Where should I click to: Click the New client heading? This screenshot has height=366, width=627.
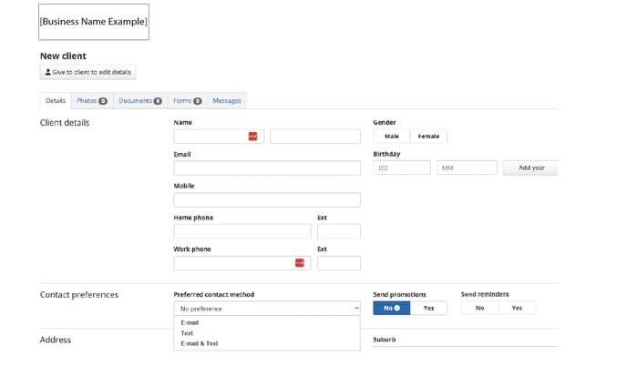point(63,56)
